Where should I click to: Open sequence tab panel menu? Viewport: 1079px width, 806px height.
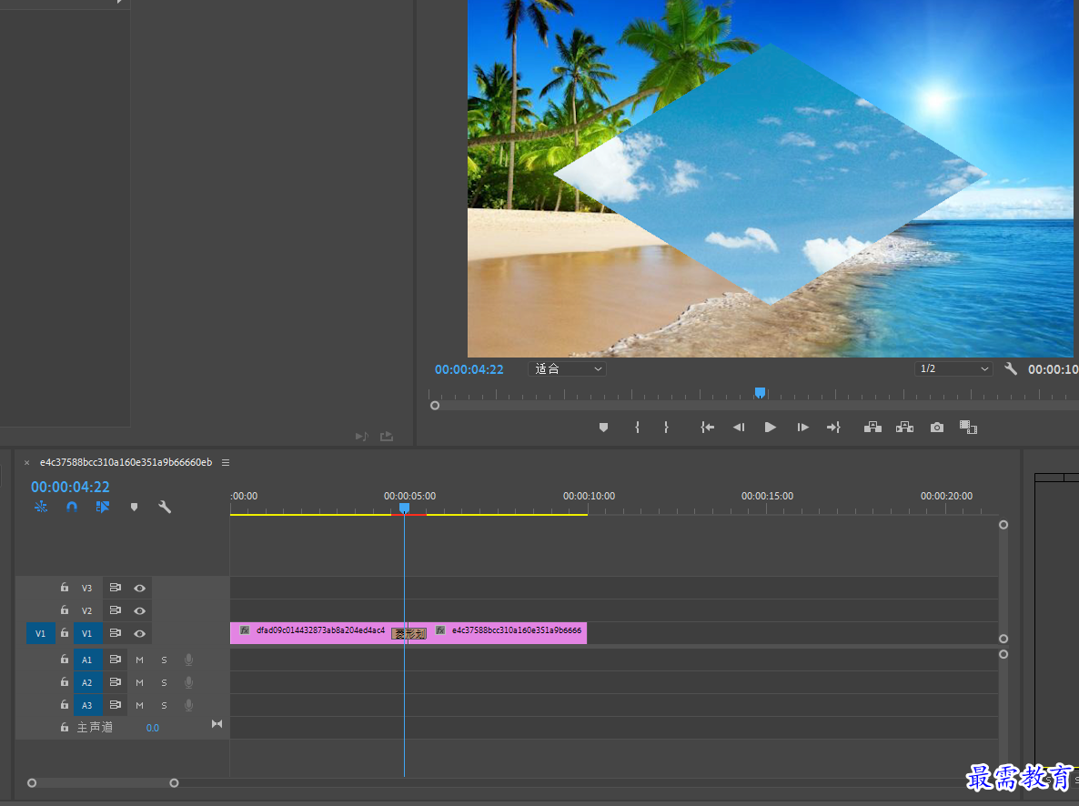click(226, 462)
